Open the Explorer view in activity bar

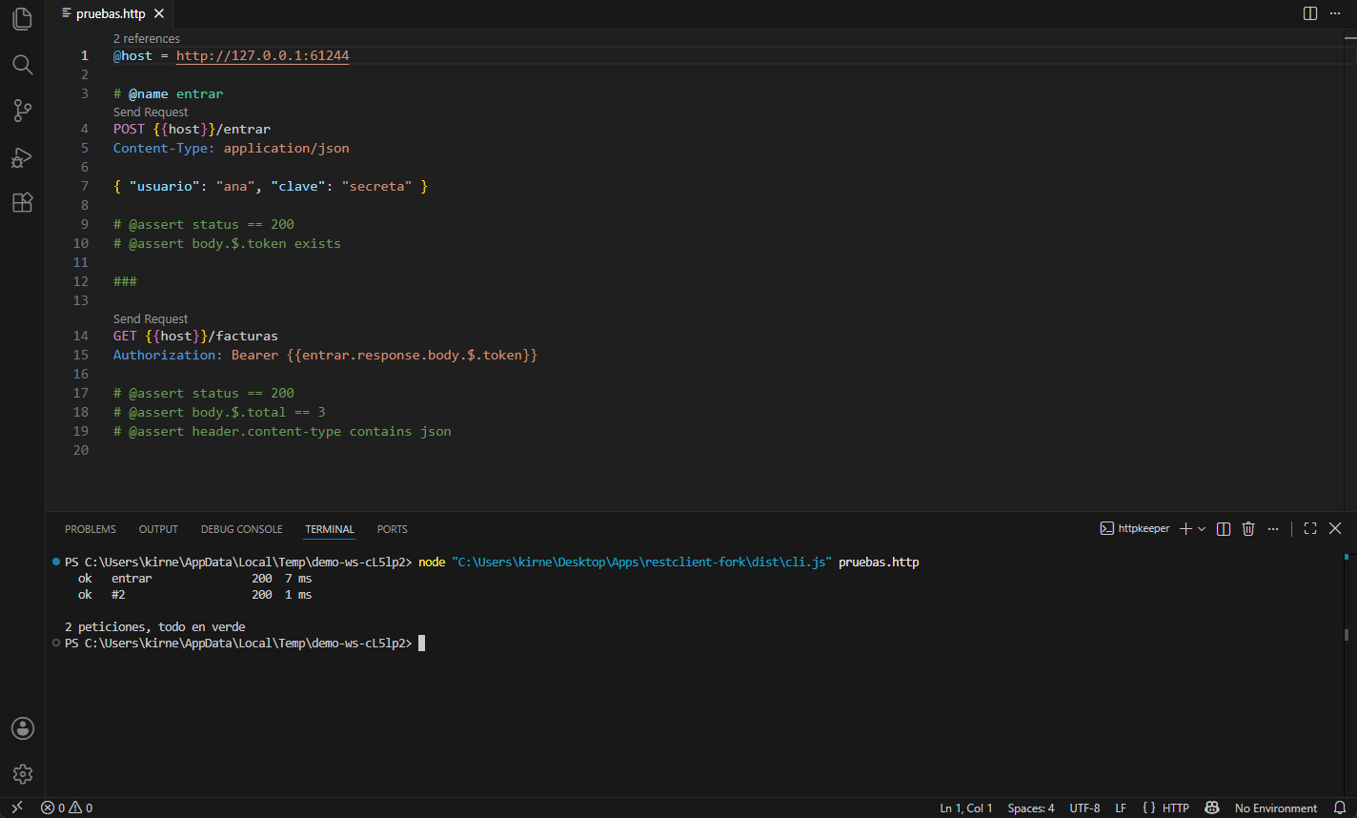23,19
